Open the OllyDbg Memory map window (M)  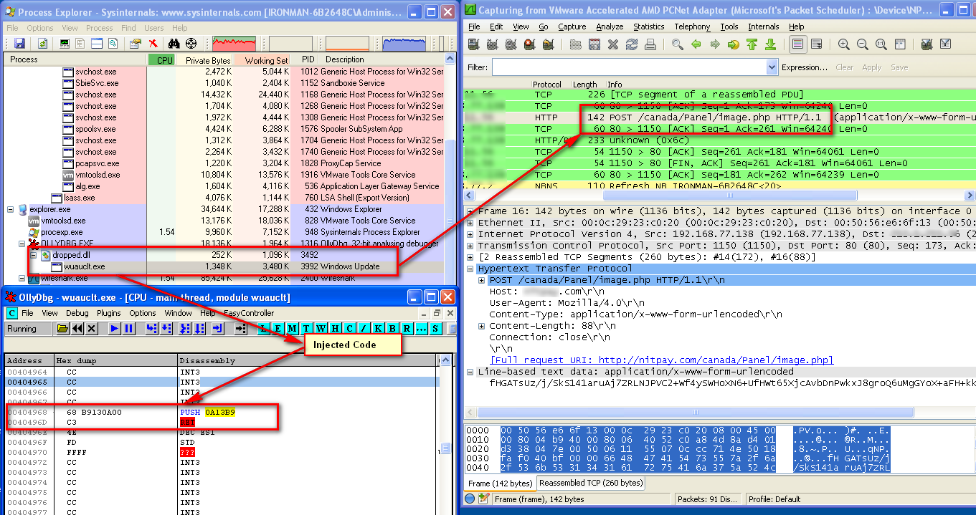pos(292,329)
